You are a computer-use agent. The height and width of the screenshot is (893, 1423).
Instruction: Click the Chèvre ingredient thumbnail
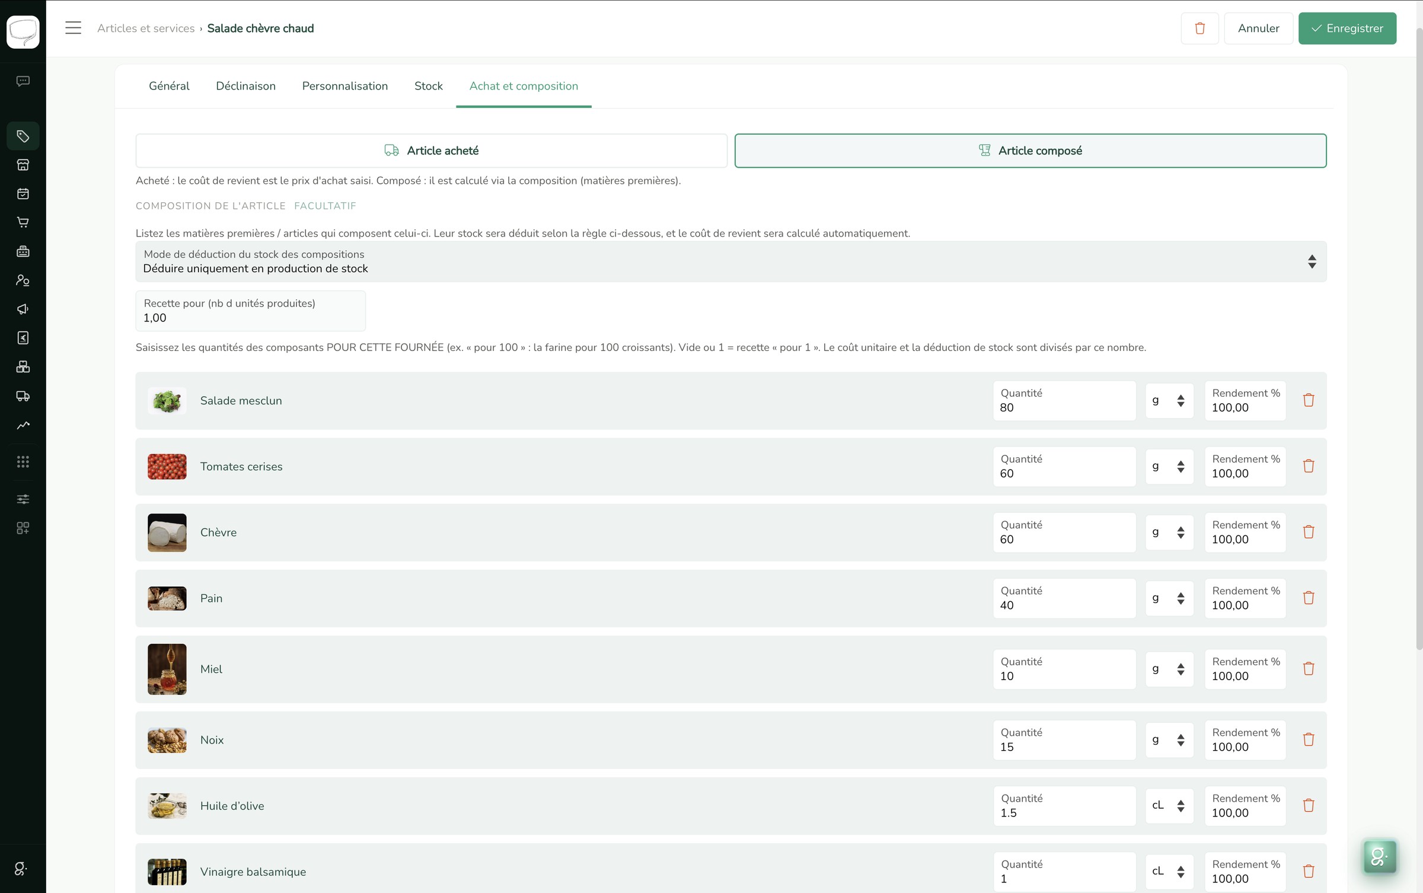pyautogui.click(x=167, y=532)
